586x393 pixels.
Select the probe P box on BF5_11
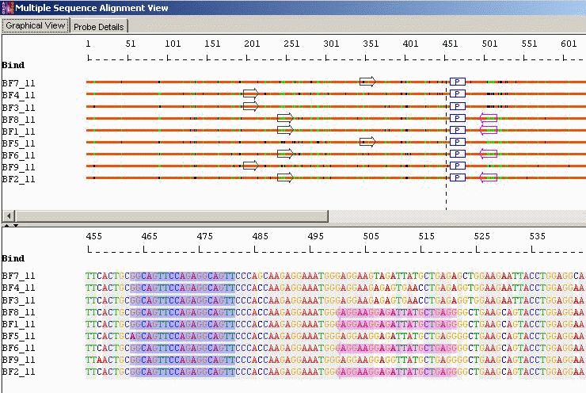pyautogui.click(x=458, y=142)
